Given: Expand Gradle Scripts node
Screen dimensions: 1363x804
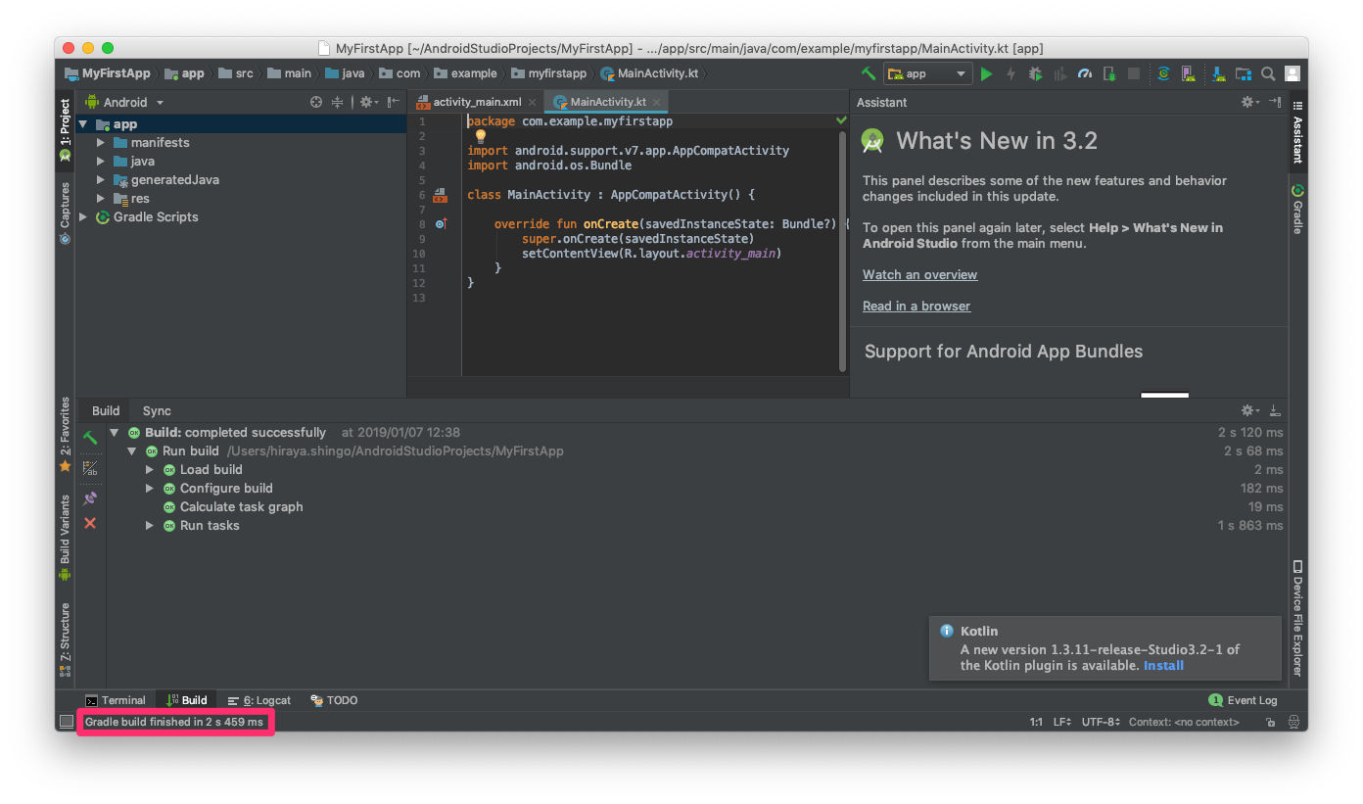Looking at the screenshot, I should (x=83, y=217).
